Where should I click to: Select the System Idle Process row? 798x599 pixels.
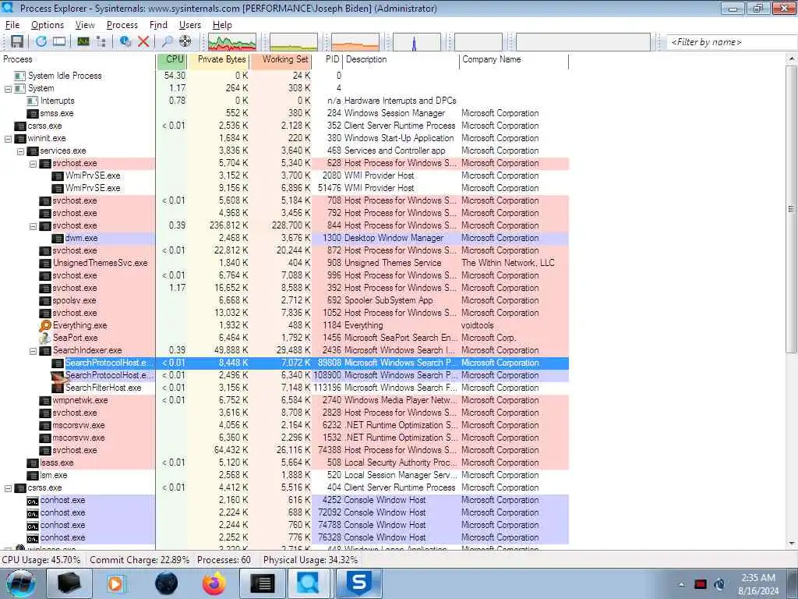[284, 76]
